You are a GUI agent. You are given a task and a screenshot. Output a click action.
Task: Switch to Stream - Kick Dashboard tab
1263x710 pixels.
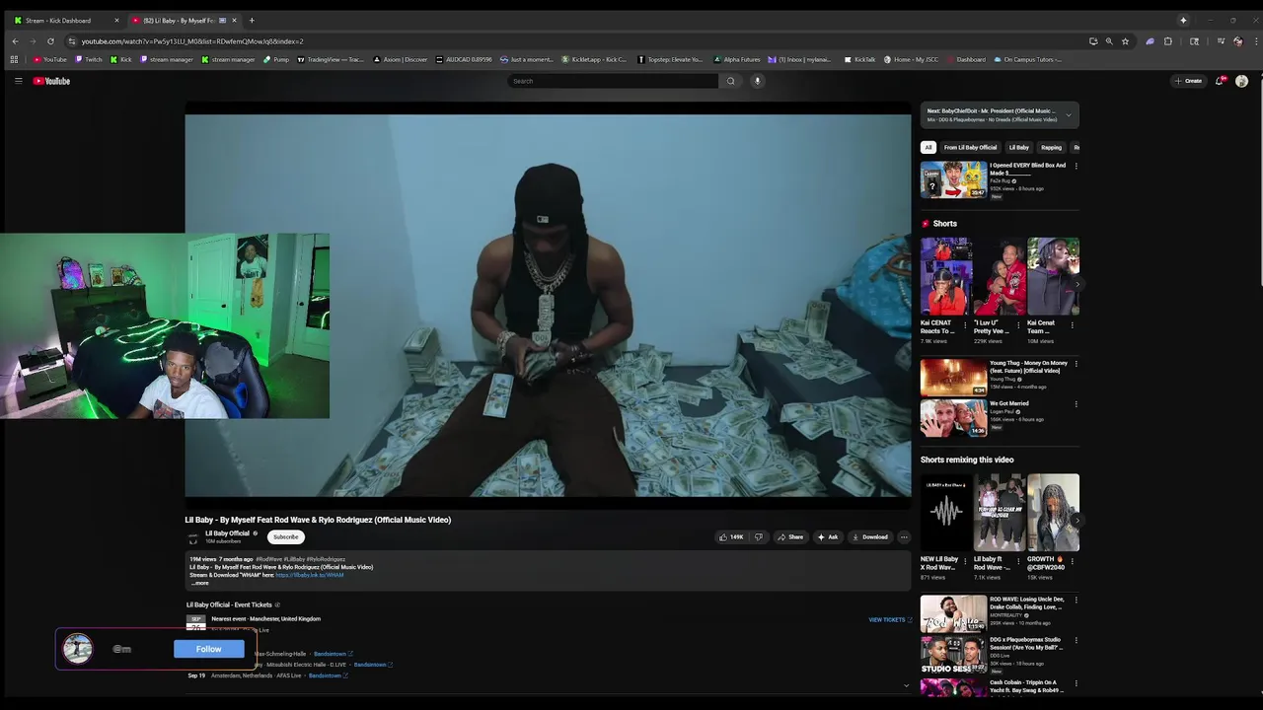pos(65,20)
